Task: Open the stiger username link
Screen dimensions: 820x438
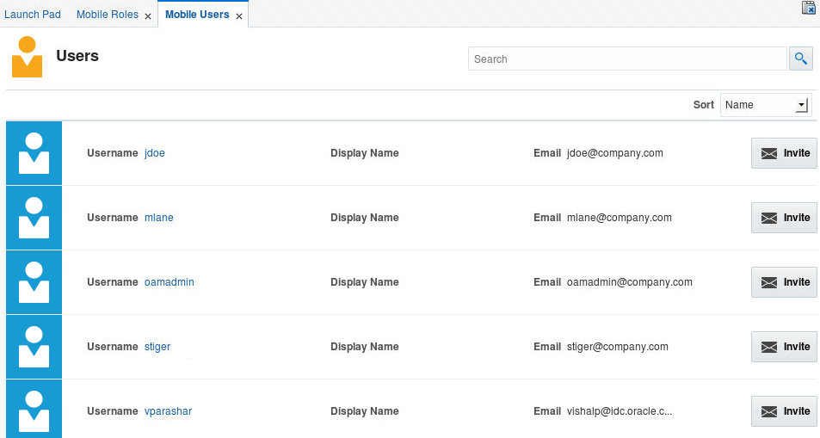Action: 157,347
